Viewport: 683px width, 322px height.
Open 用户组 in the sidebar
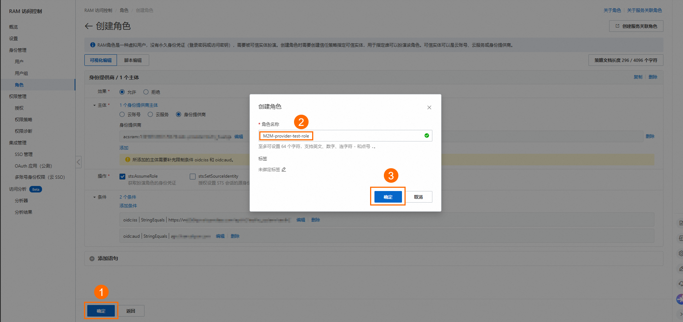[21, 73]
